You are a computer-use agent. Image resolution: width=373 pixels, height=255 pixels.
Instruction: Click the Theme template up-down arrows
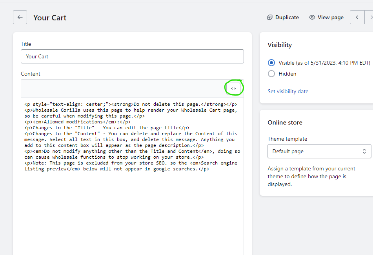click(364, 151)
